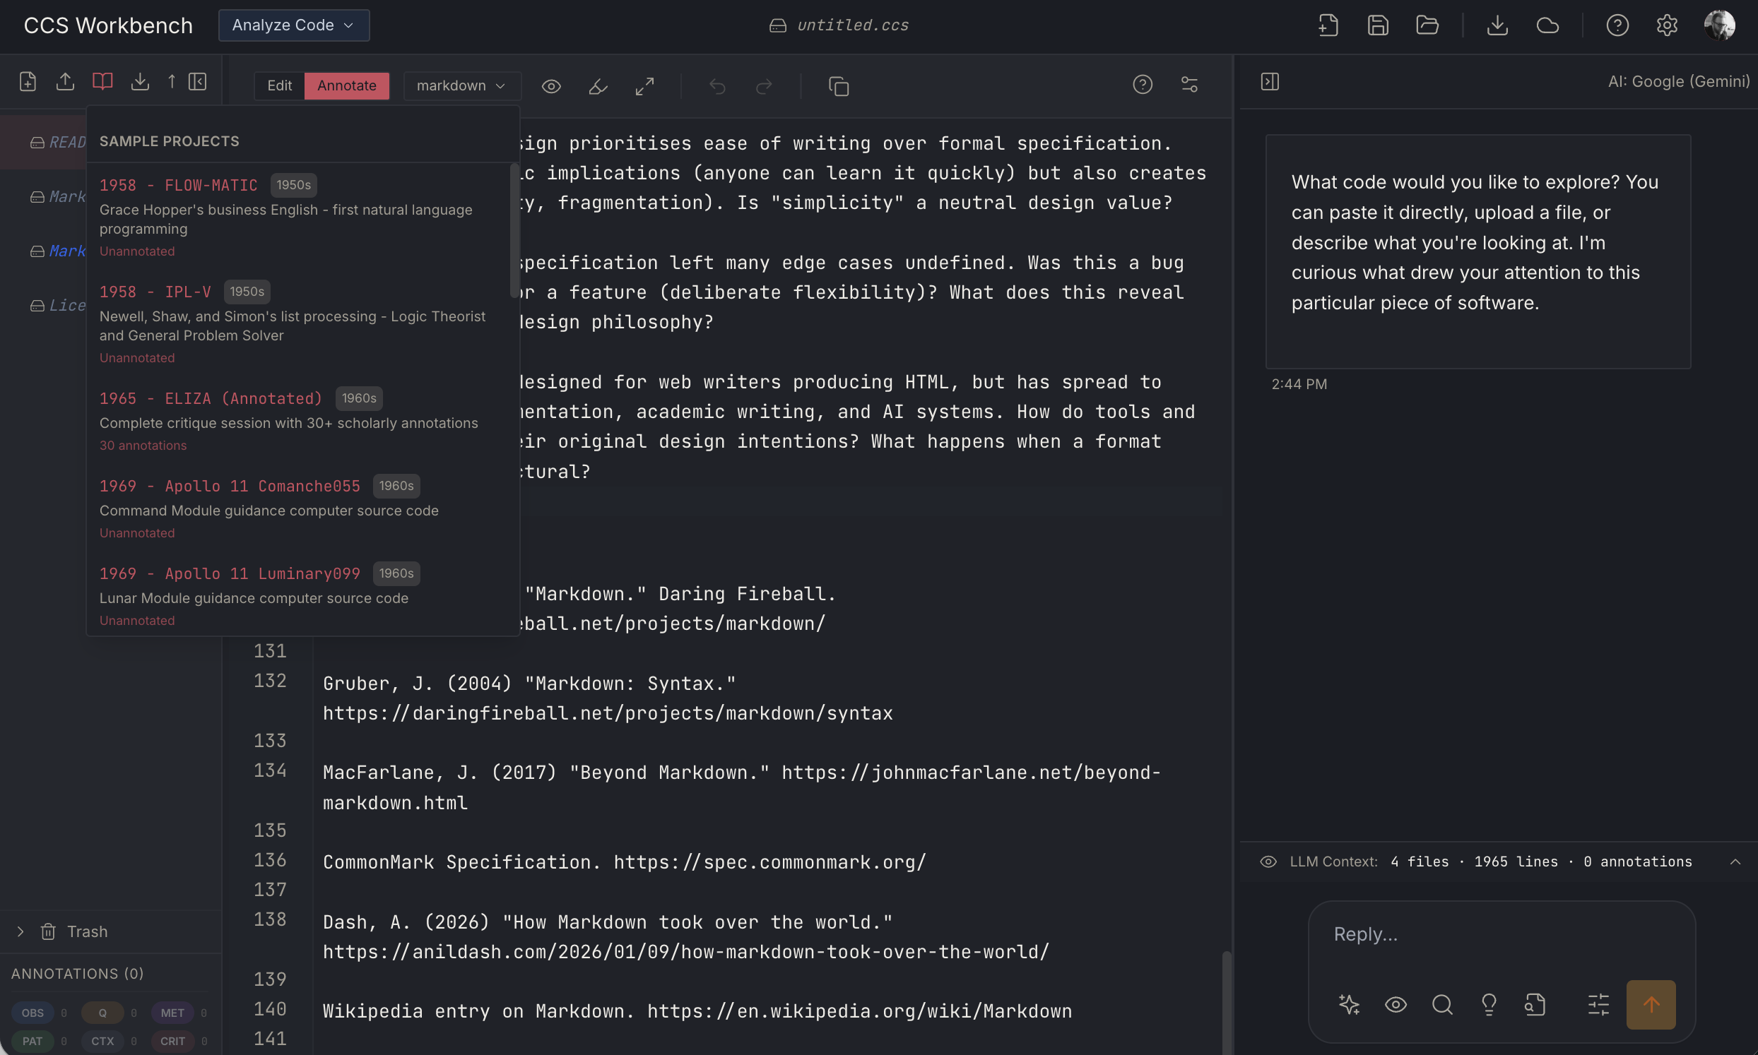Screen dimensions: 1758x1055
Task: Toggle the editor preview eye icon
Action: point(551,86)
